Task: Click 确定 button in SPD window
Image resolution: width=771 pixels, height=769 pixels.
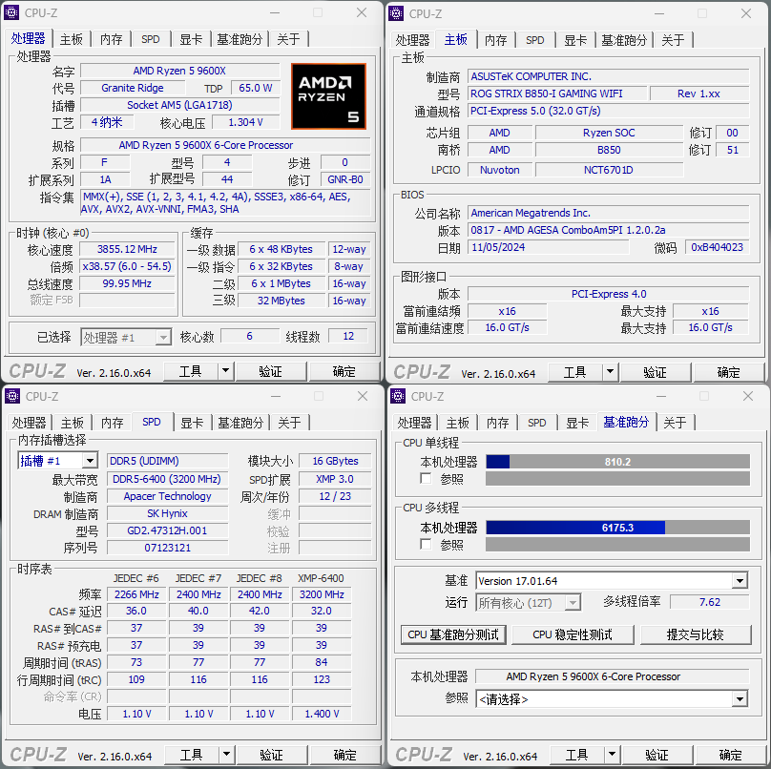Action: [x=345, y=755]
